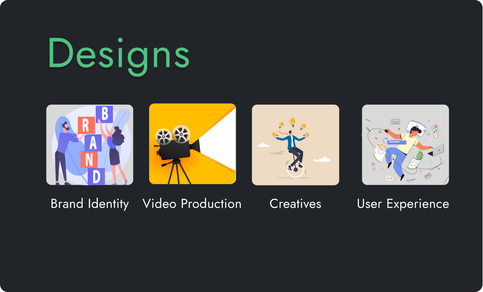483x292 pixels.
Task: Click the Video Production text label
Action: (192, 204)
